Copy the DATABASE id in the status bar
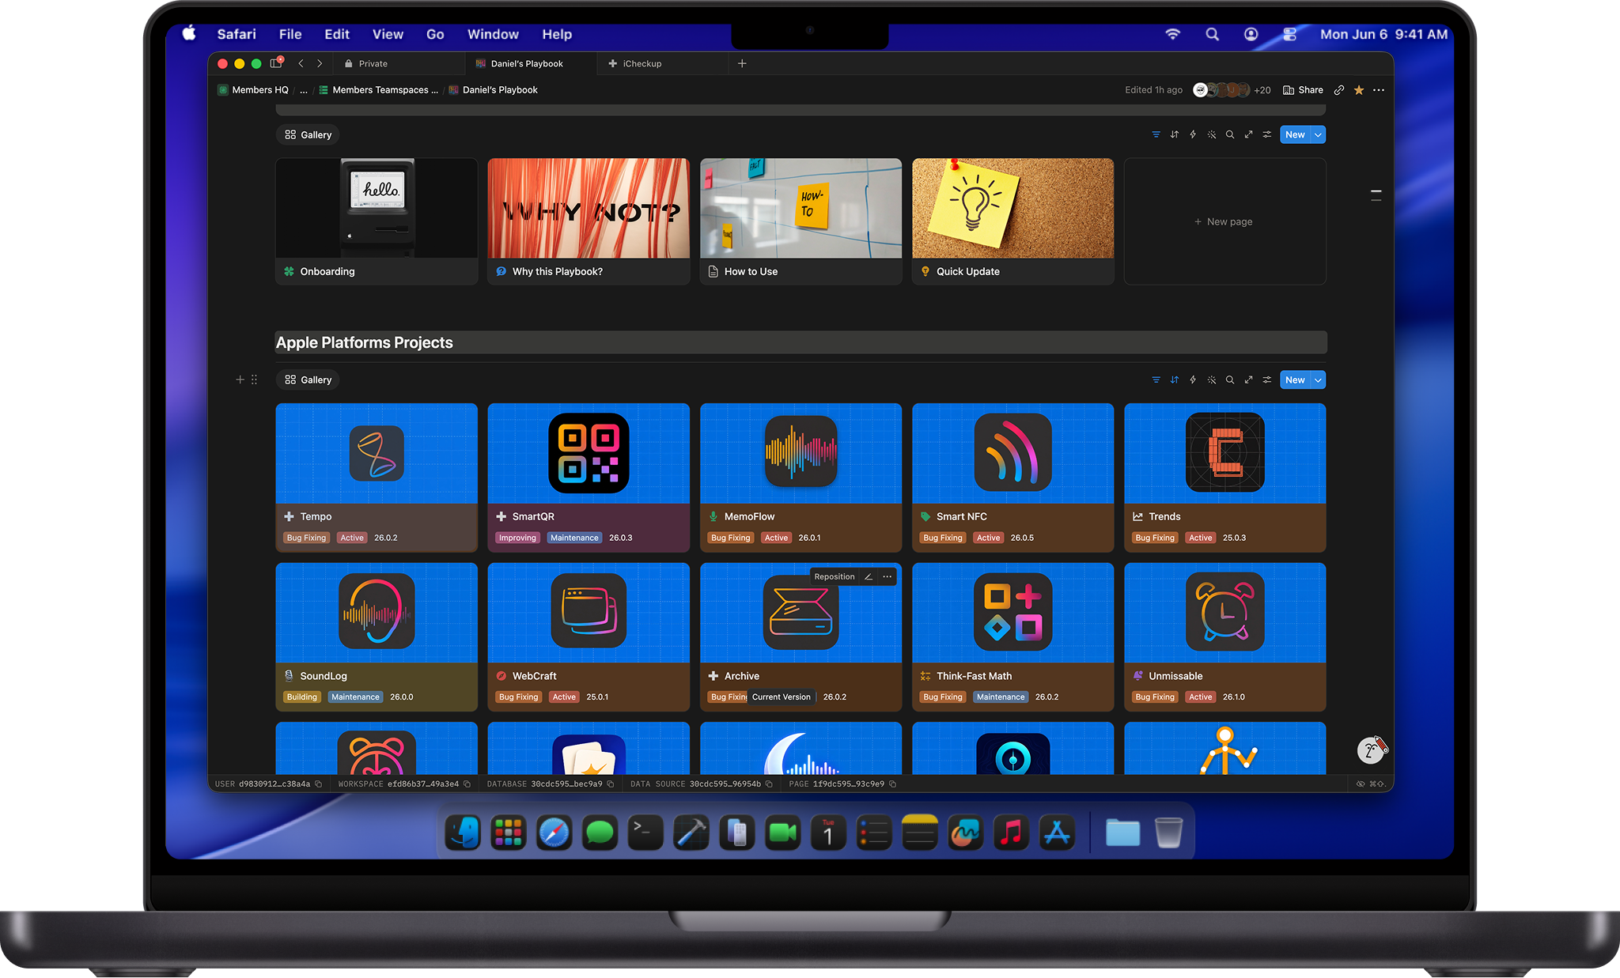 click(611, 784)
